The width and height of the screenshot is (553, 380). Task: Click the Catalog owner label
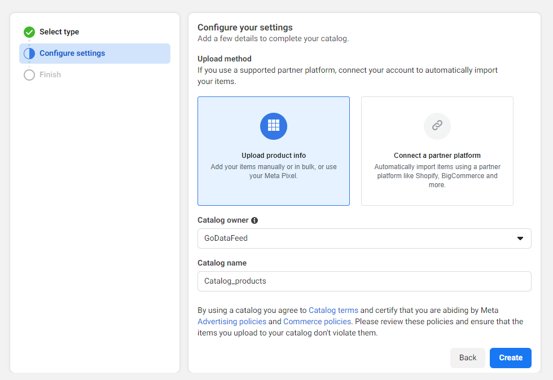pyautogui.click(x=223, y=220)
